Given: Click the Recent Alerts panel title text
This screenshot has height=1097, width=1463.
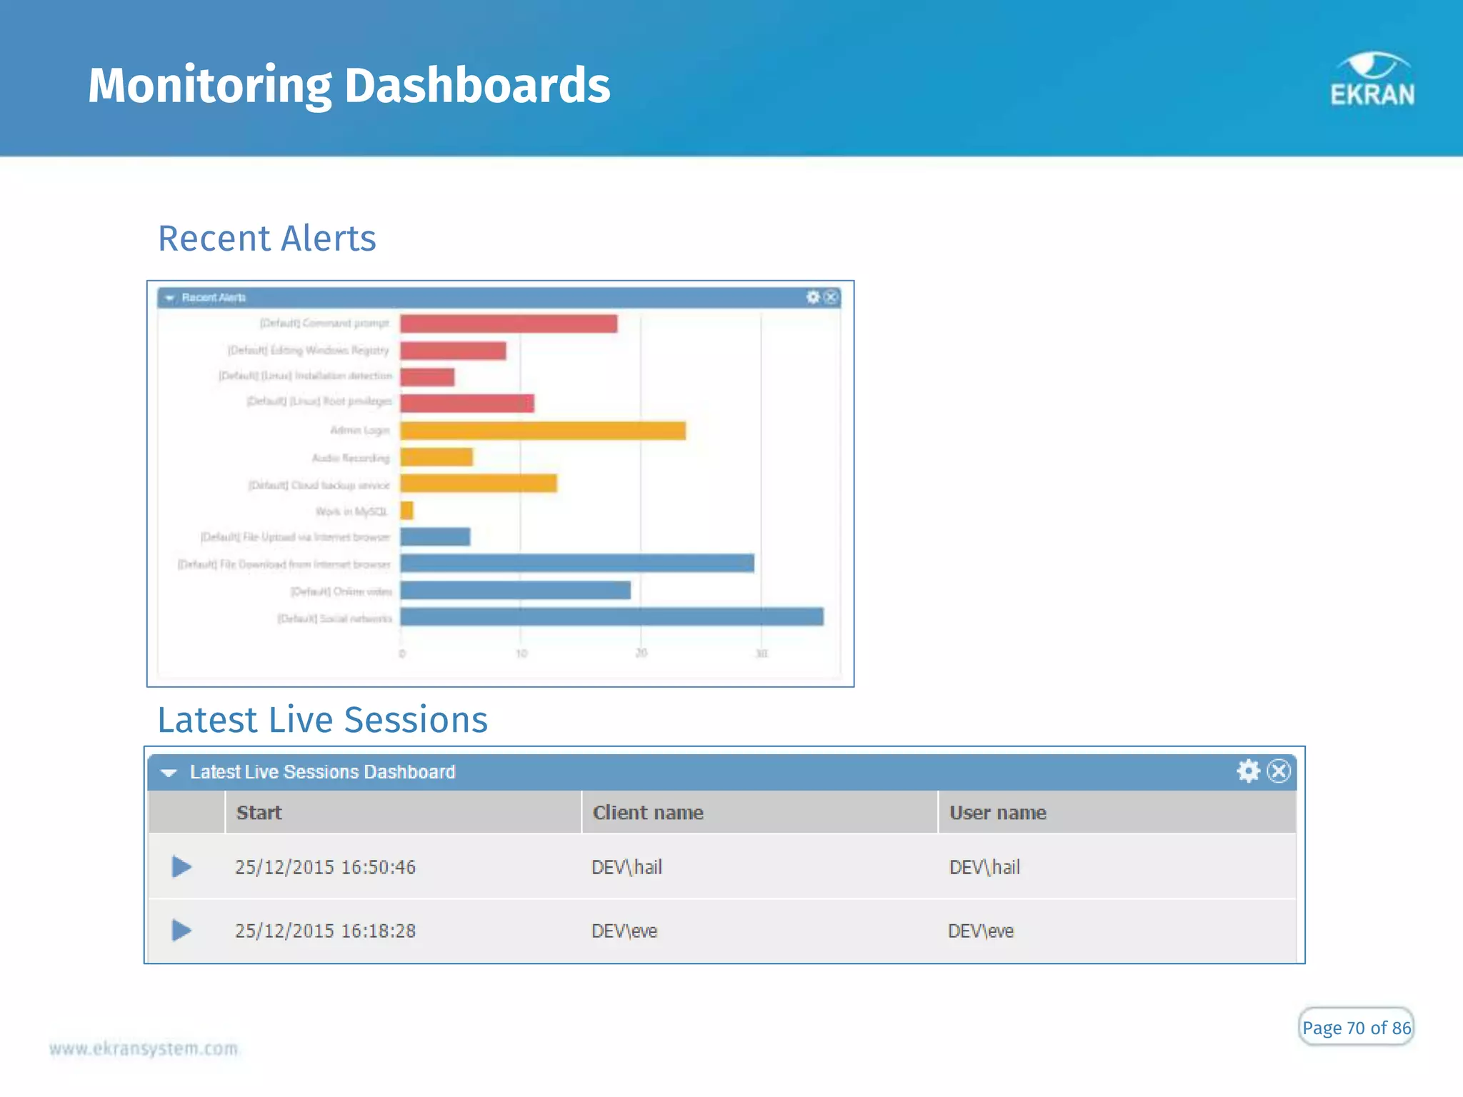Looking at the screenshot, I should [x=214, y=297].
